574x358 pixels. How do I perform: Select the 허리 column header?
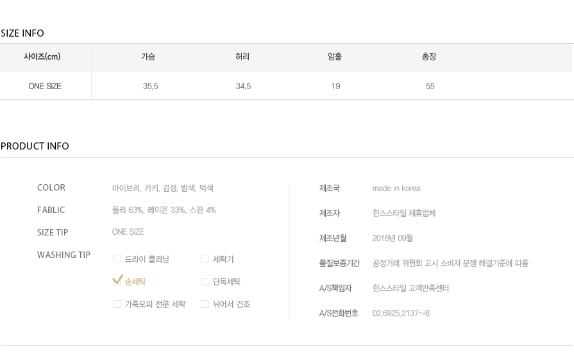[x=242, y=56]
